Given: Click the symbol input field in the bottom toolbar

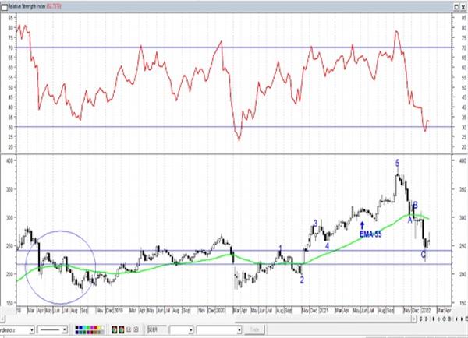Looking at the screenshot, I should [157, 329].
